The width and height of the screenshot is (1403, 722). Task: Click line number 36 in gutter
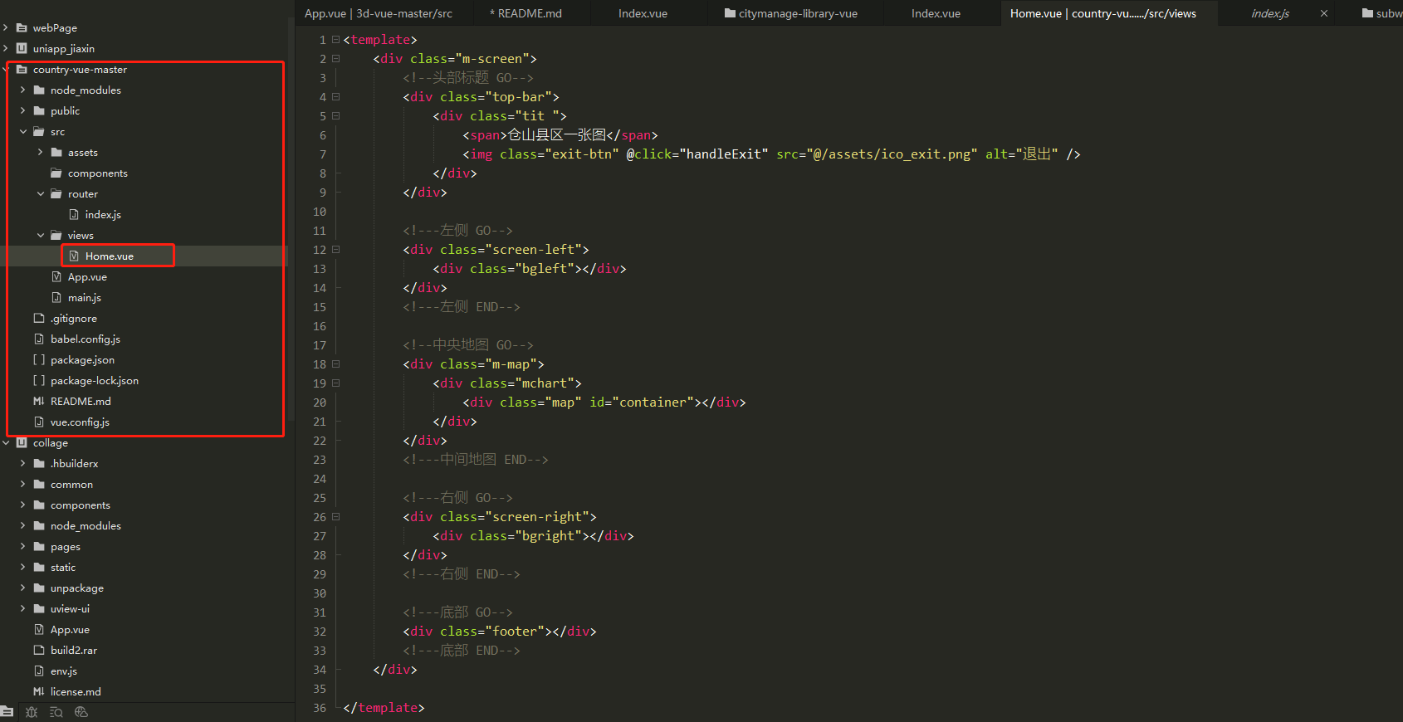click(x=320, y=708)
